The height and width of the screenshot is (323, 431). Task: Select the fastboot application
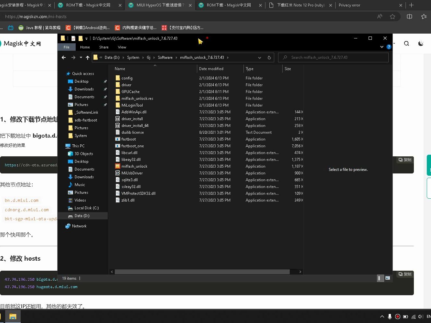(128, 139)
